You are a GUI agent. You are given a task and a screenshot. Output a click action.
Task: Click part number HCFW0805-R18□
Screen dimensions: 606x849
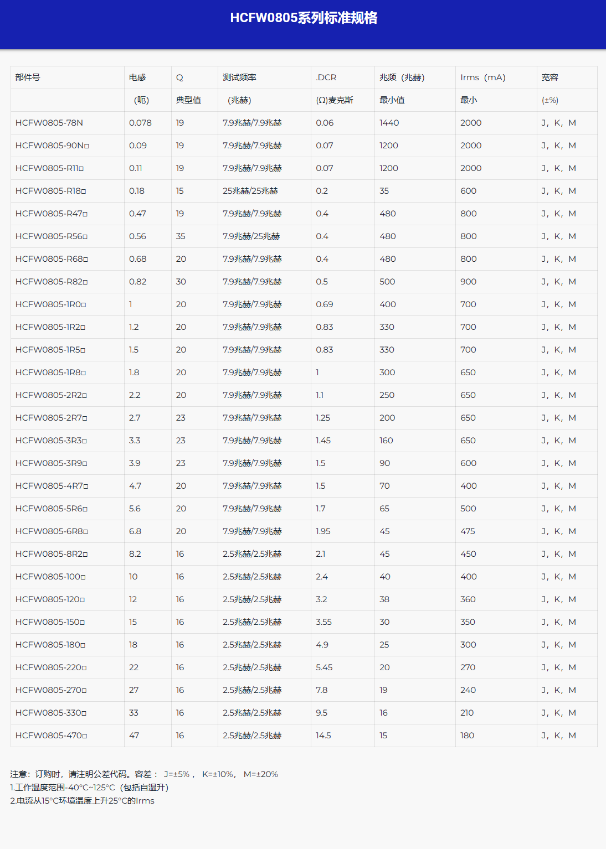51,191
